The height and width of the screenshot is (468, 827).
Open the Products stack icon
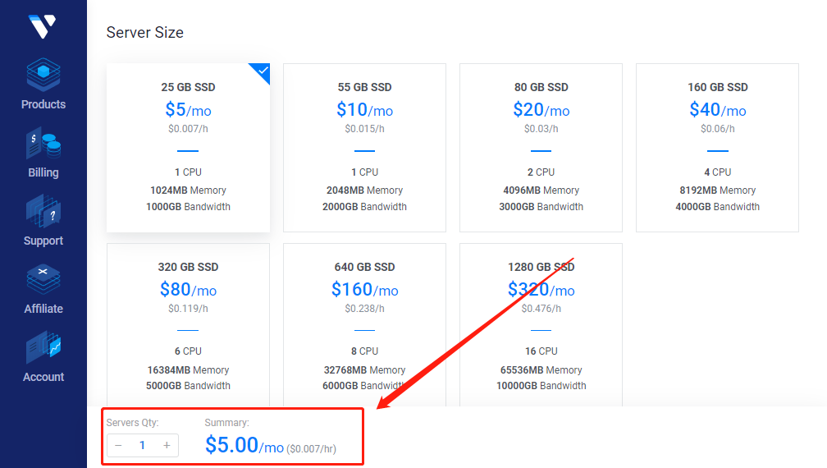(x=43, y=76)
